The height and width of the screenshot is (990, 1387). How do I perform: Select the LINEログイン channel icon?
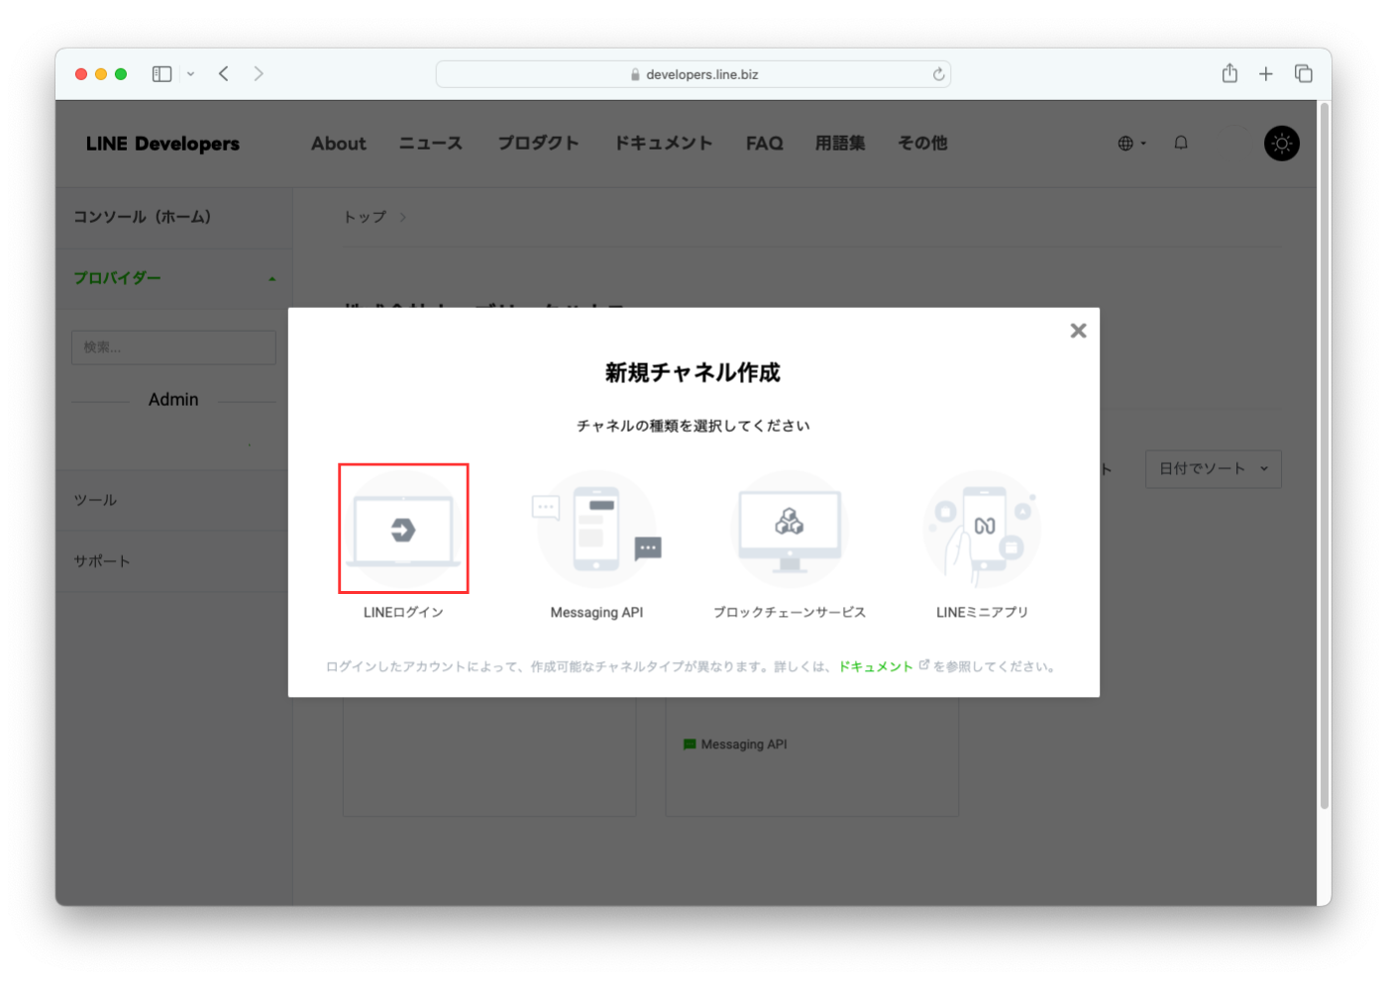pyautogui.click(x=403, y=530)
